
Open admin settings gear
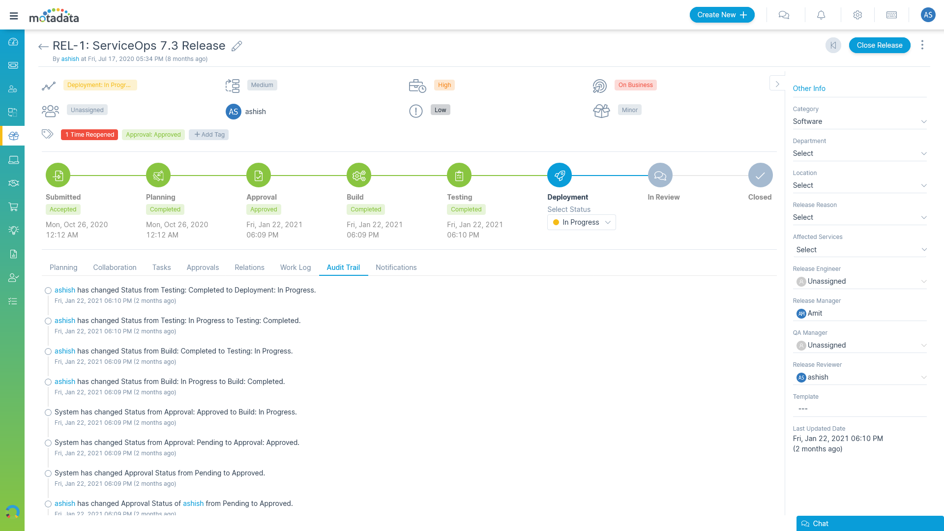coord(857,15)
